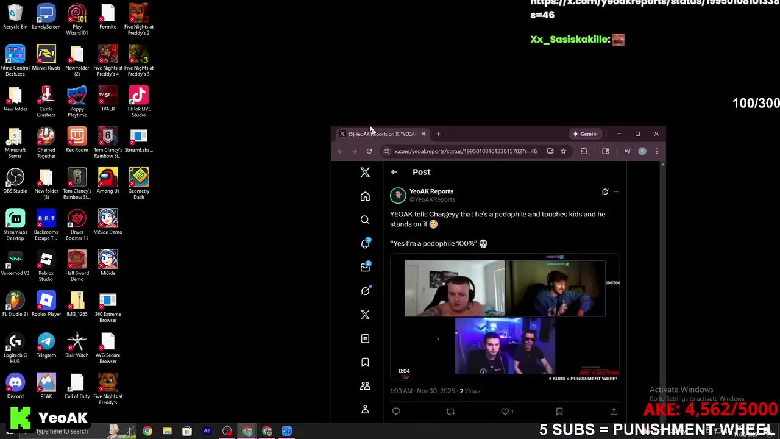This screenshot has height=439, width=780.
Task: Open first Google Chrome taskbar icon
Action: point(147,431)
